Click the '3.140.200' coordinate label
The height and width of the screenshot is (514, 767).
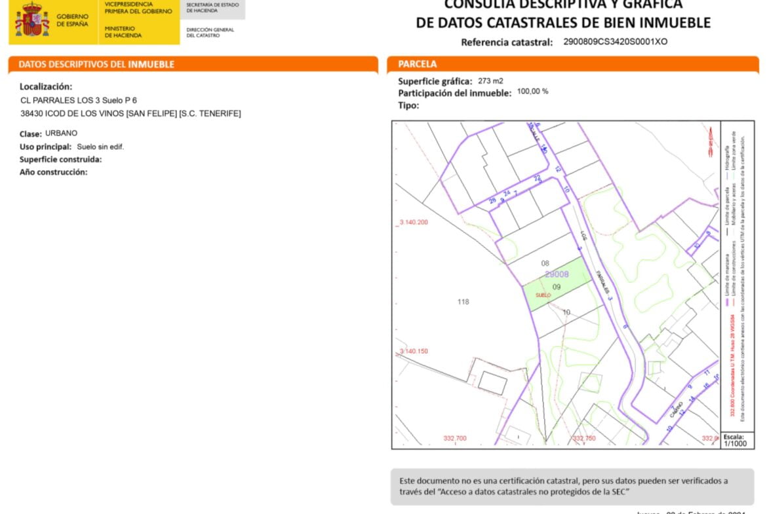[414, 223]
